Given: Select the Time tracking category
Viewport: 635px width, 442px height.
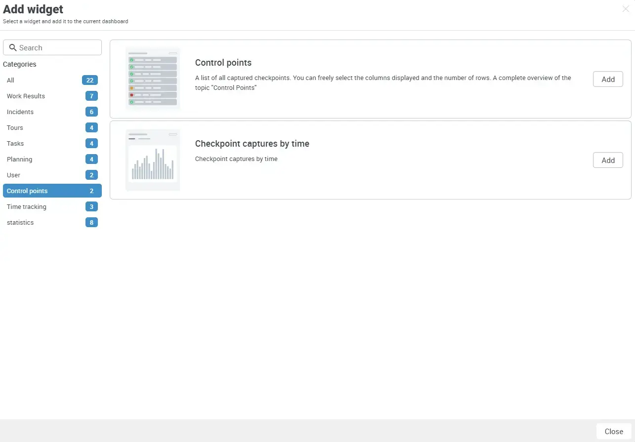Looking at the screenshot, I should pyautogui.click(x=26, y=206).
